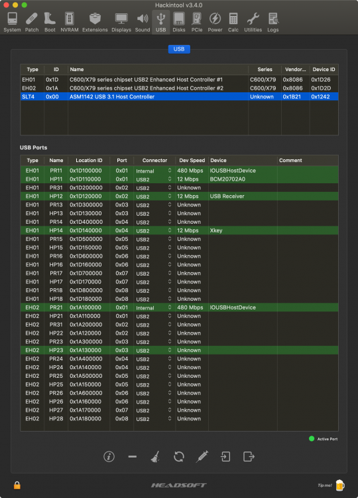Viewport: 358px width, 498px height.
Task: Open the Power toolbar section
Action: click(x=215, y=22)
